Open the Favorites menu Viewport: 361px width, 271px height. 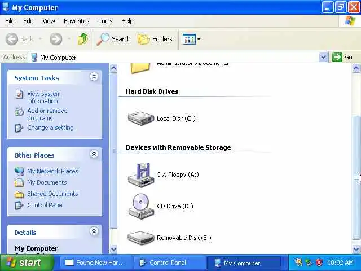tap(77, 21)
